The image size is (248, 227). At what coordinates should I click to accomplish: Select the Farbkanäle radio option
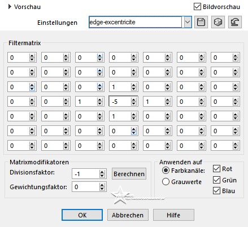(x=166, y=171)
